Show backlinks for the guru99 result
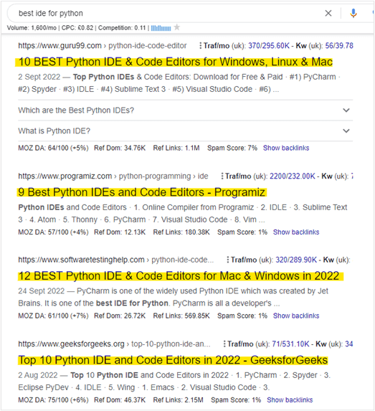375x411 pixels. click(286, 148)
